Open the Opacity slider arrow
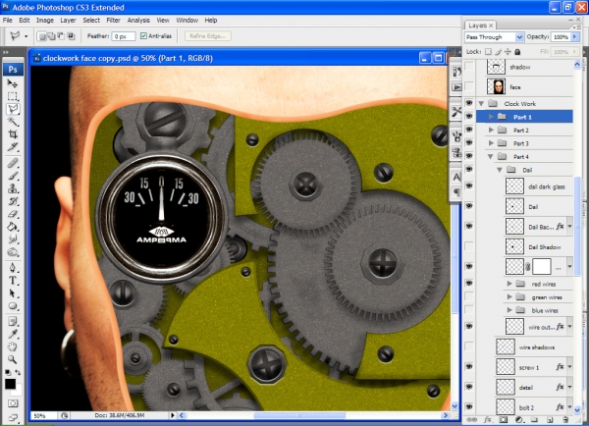 pyautogui.click(x=574, y=37)
